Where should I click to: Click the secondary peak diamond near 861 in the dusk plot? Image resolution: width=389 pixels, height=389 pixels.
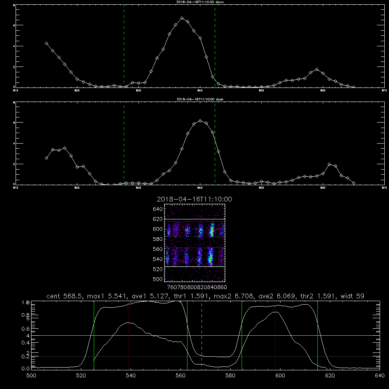coord(329,164)
